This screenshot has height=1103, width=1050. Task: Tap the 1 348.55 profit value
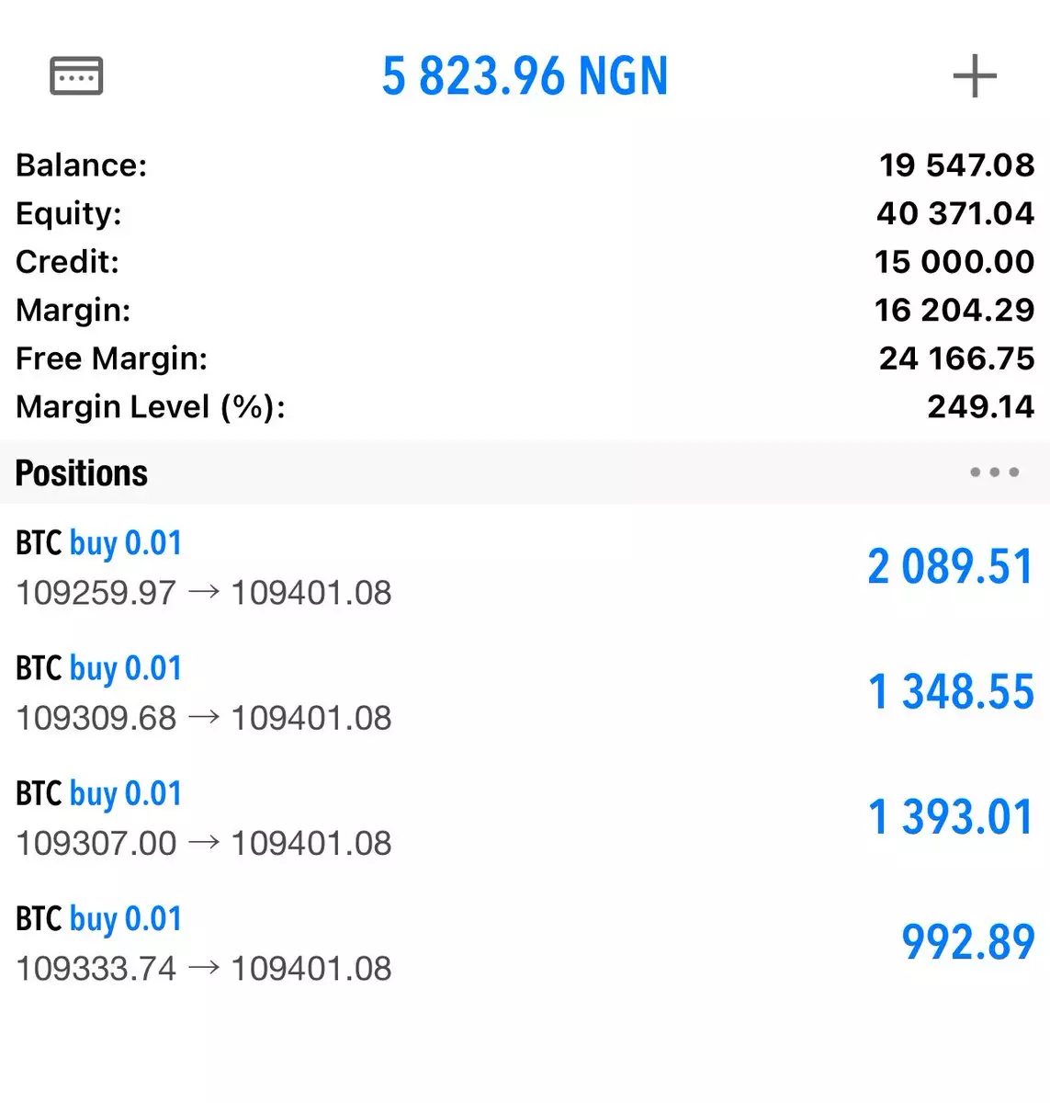(951, 691)
